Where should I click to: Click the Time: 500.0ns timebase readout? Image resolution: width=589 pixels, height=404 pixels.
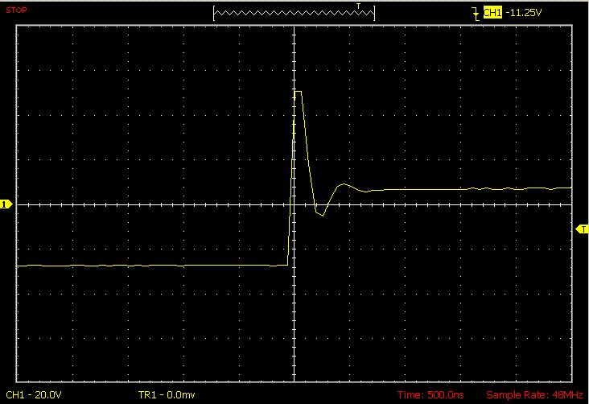430,394
